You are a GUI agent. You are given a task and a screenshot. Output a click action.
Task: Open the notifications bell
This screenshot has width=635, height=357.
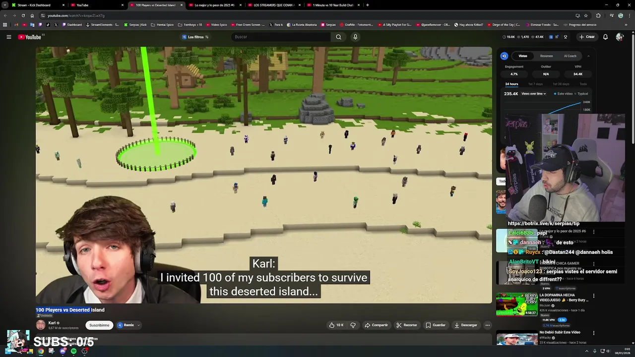605,37
